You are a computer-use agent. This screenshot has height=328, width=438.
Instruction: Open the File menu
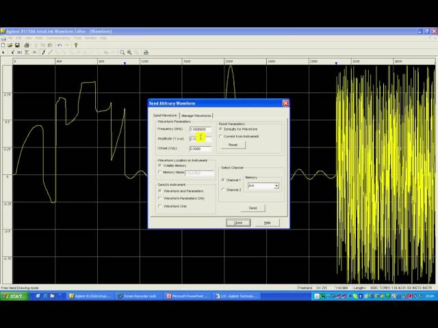pyautogui.click(x=10, y=38)
